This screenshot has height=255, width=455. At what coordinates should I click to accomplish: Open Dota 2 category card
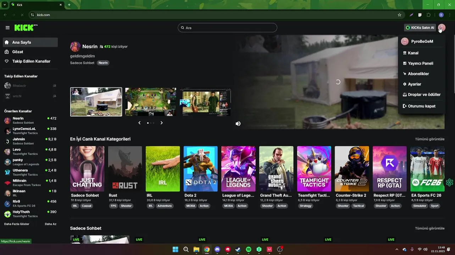[x=201, y=169]
